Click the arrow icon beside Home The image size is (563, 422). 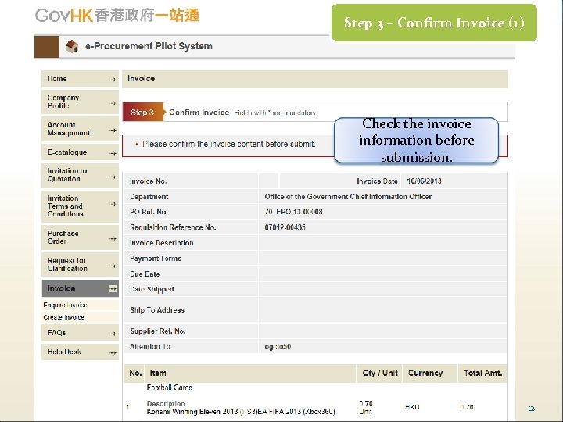coord(113,79)
